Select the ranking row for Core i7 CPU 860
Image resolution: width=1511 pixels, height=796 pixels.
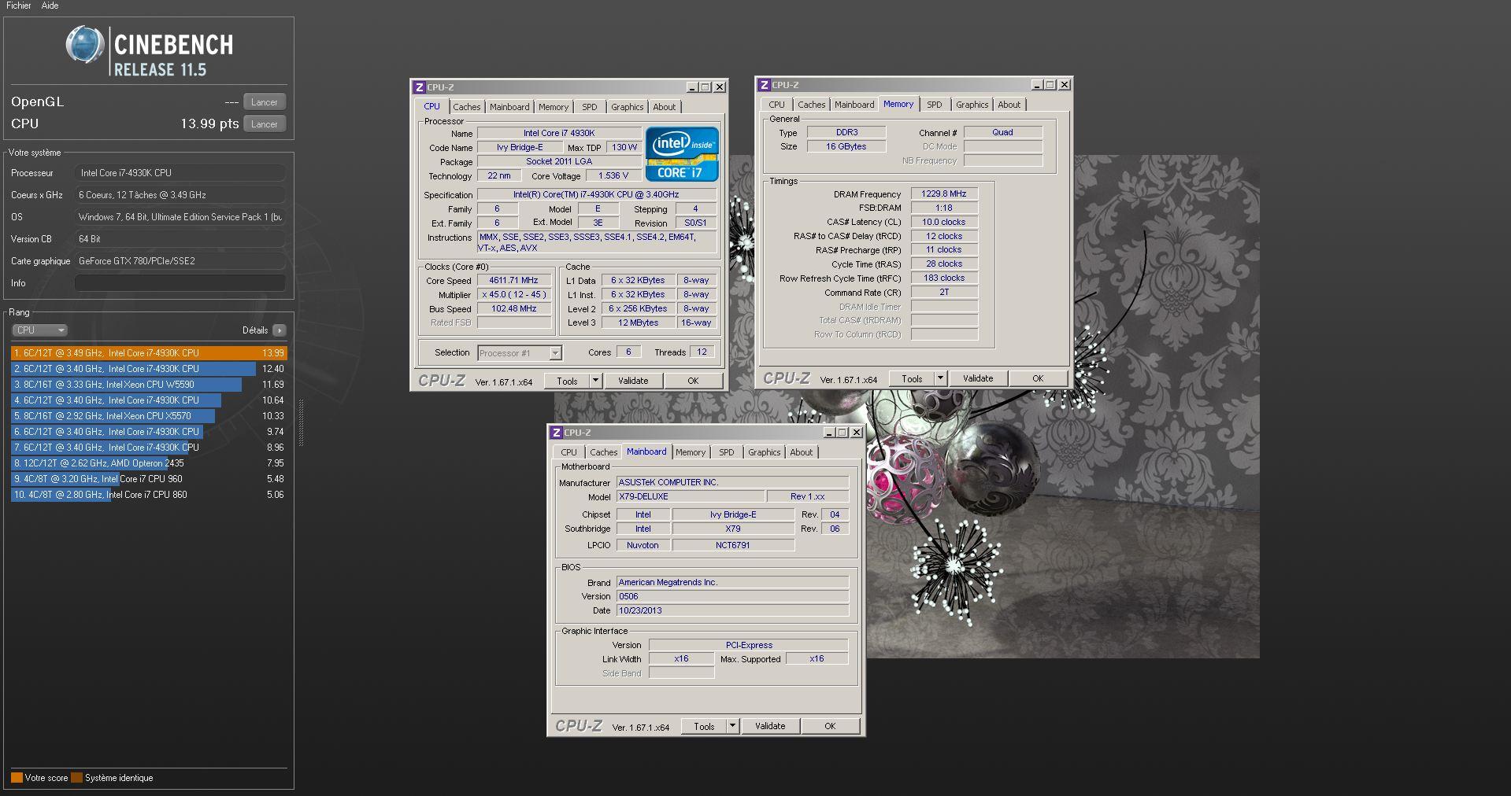pos(149,495)
